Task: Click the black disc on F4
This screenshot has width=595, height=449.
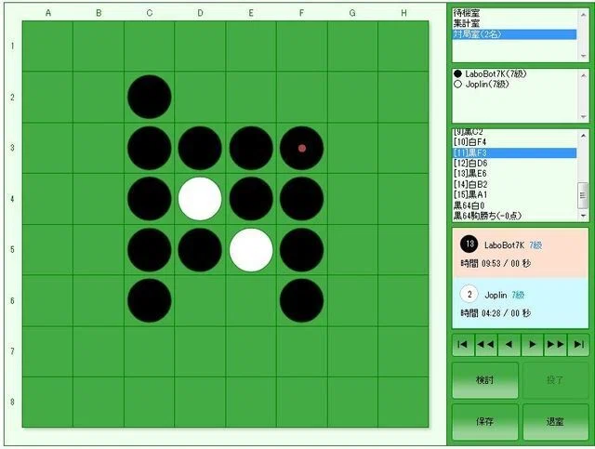Action: tap(301, 199)
